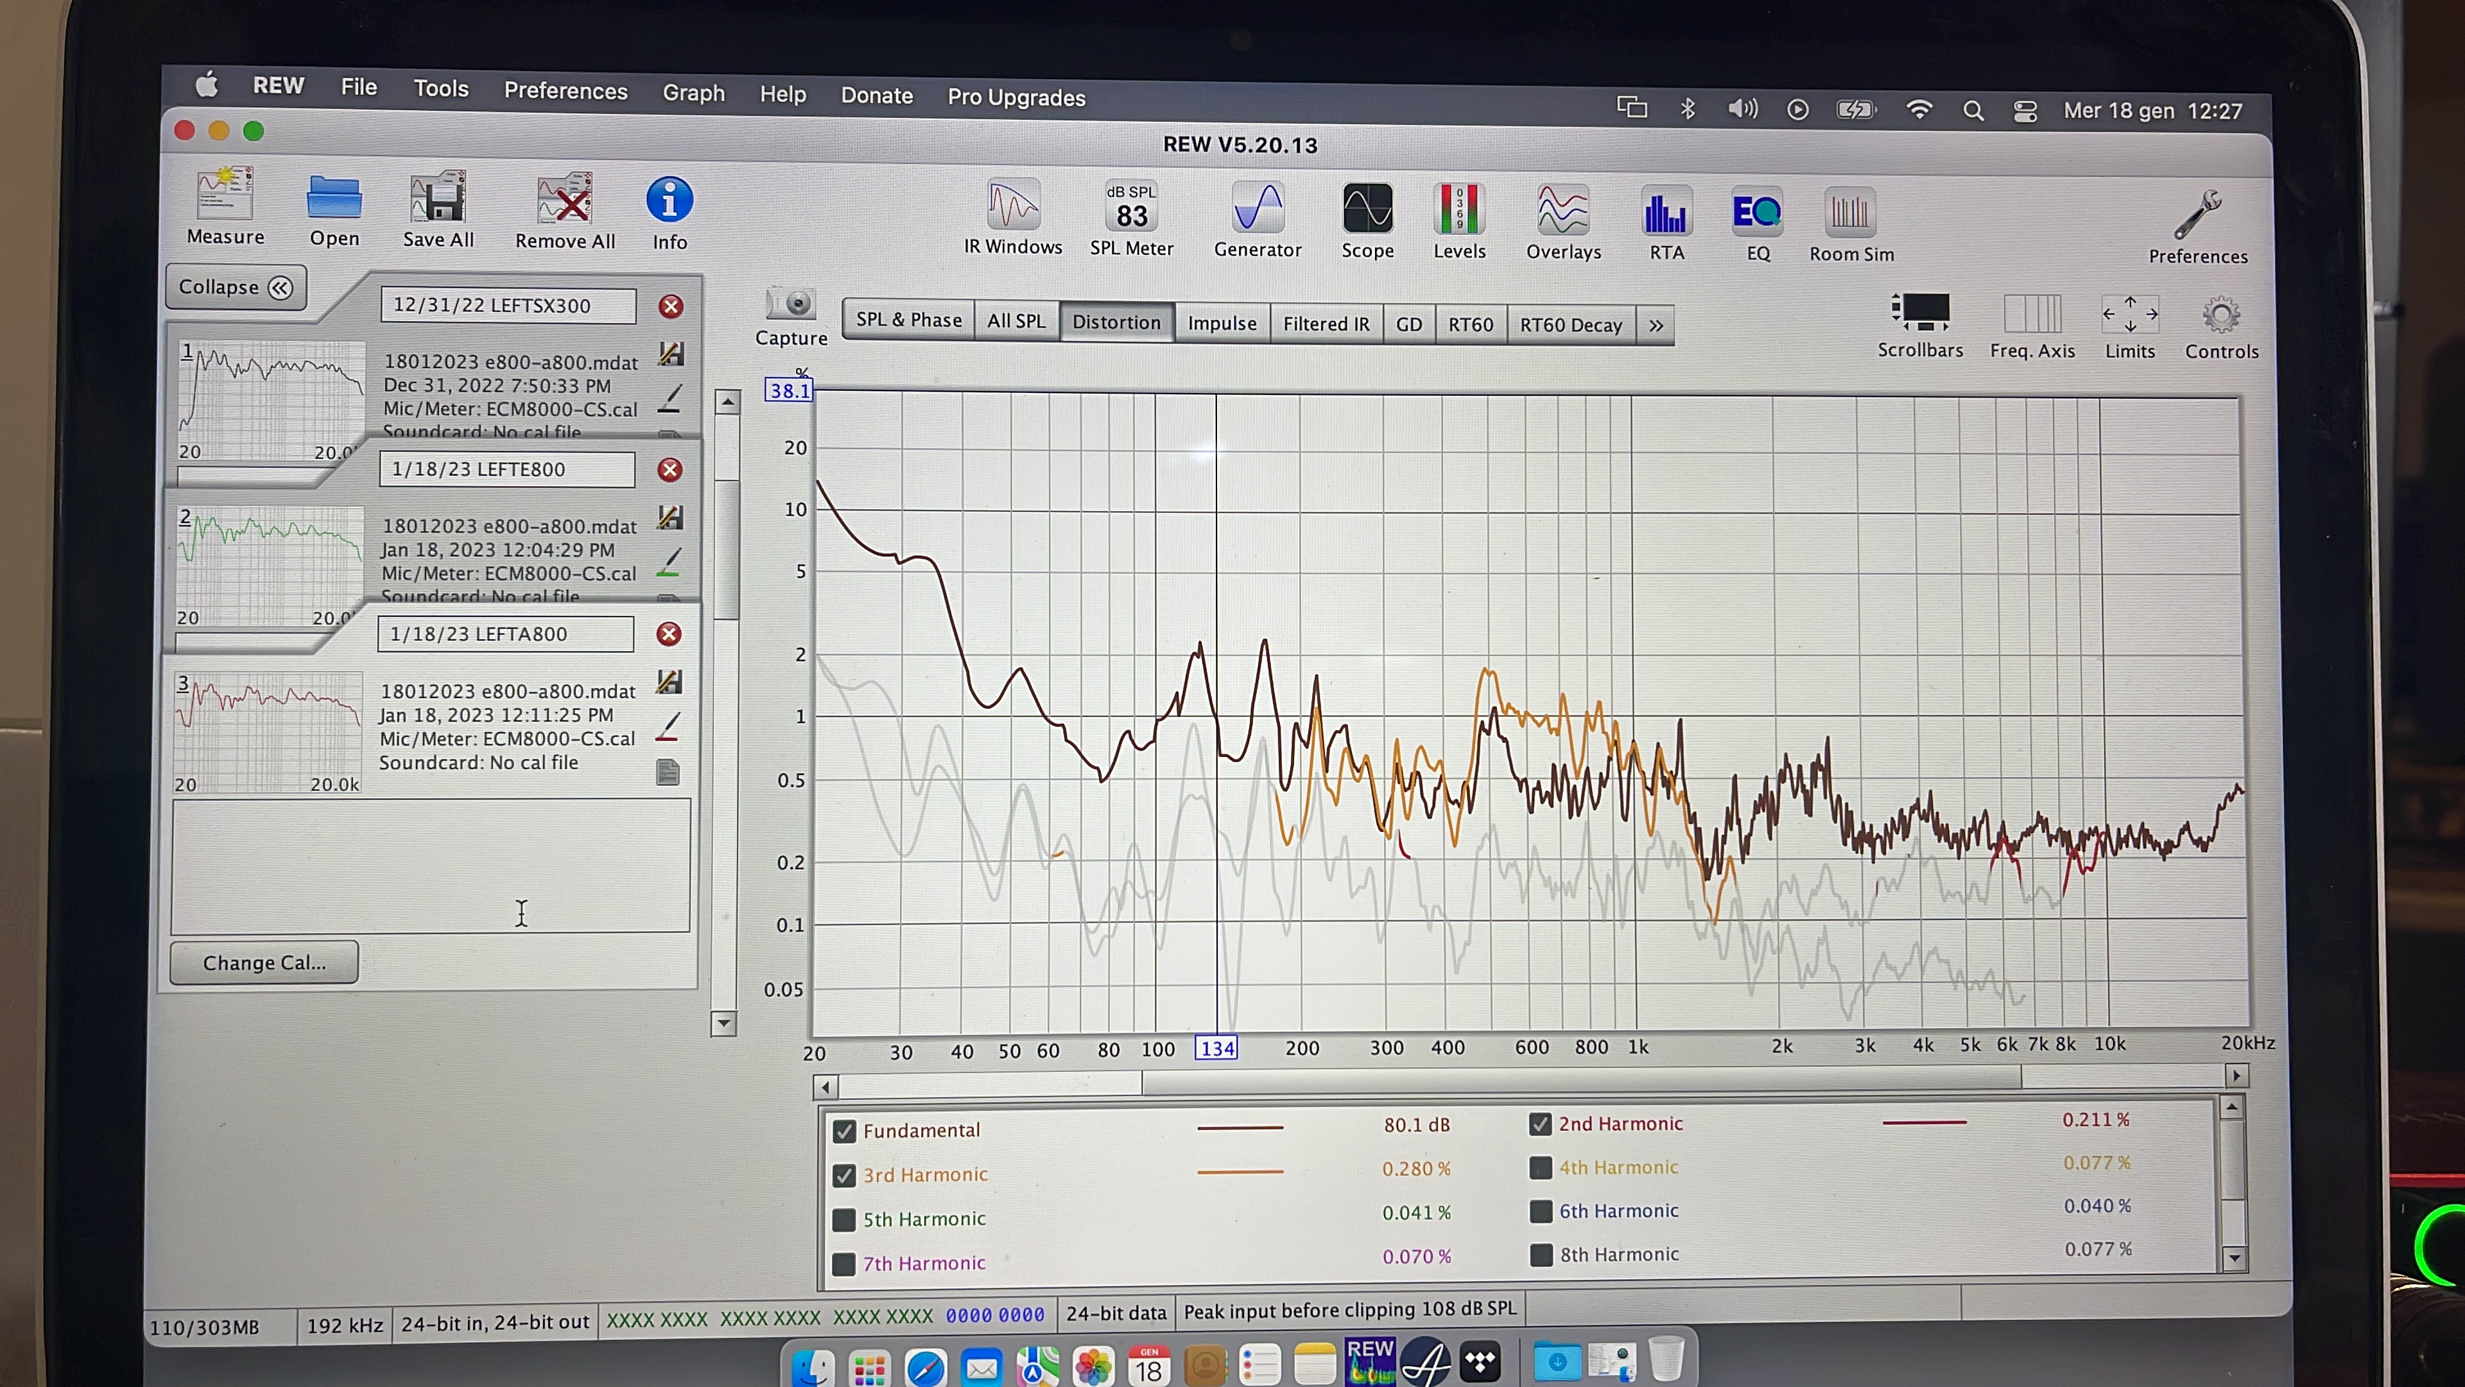The height and width of the screenshot is (1387, 2465).
Task: Select the Distortion tab
Action: pos(1116,322)
